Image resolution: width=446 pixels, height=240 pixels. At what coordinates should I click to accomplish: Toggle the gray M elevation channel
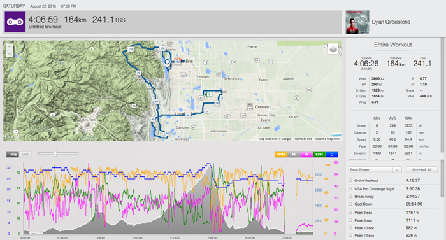tap(294, 155)
